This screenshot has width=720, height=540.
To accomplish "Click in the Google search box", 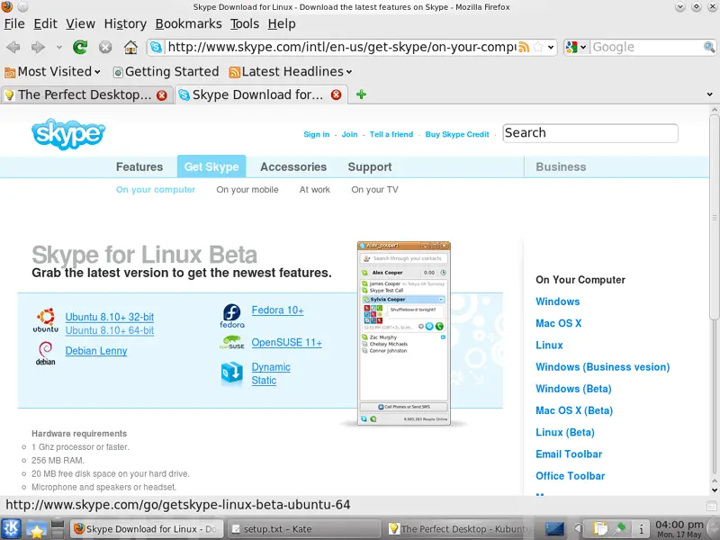I will [x=646, y=47].
